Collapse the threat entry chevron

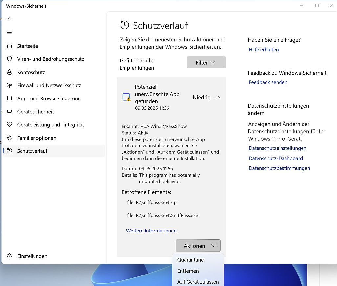pyautogui.click(x=218, y=97)
